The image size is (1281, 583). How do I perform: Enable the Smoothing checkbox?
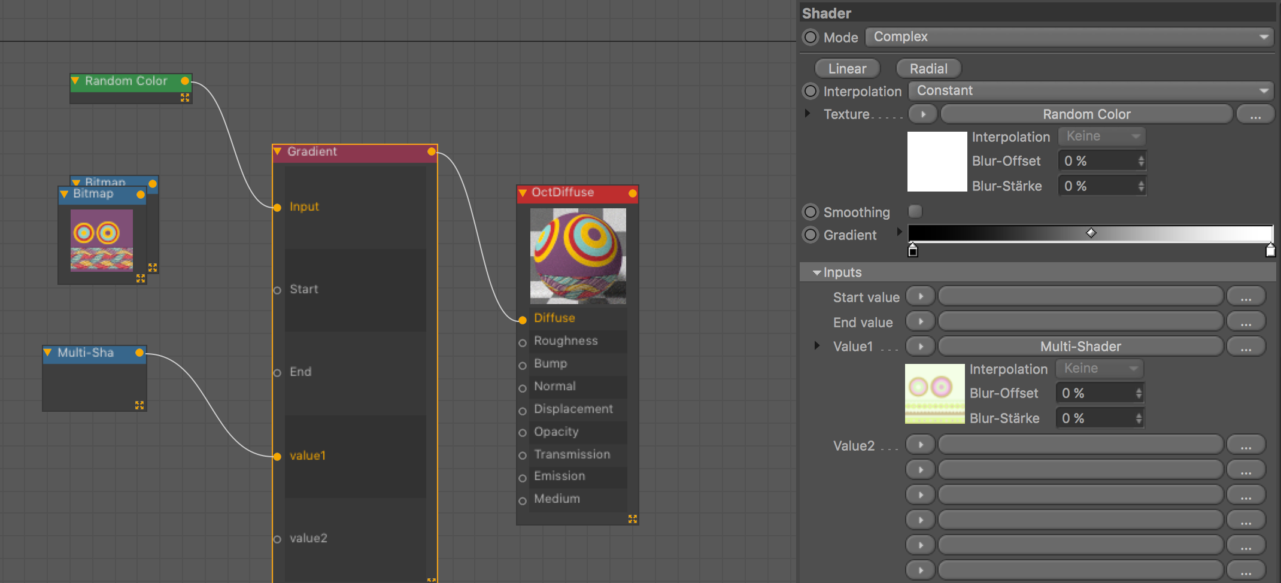pos(915,211)
